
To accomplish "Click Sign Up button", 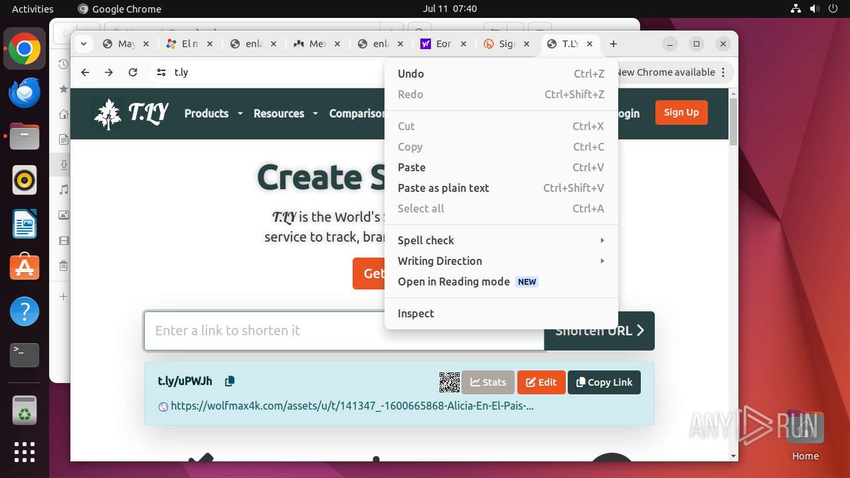I will pyautogui.click(x=681, y=112).
